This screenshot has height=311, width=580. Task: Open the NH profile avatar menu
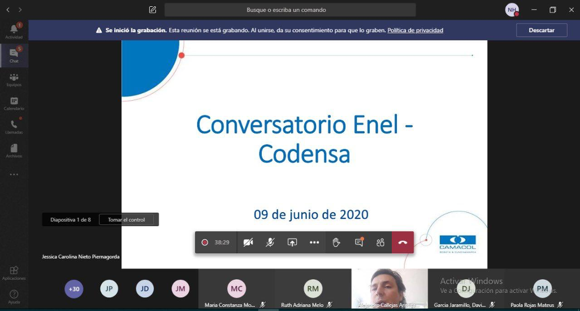[512, 10]
